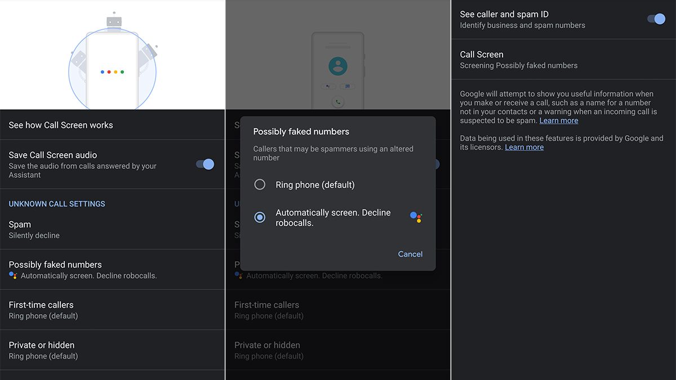
Task: Open See how Call Screen works
Action: pyautogui.click(x=112, y=125)
